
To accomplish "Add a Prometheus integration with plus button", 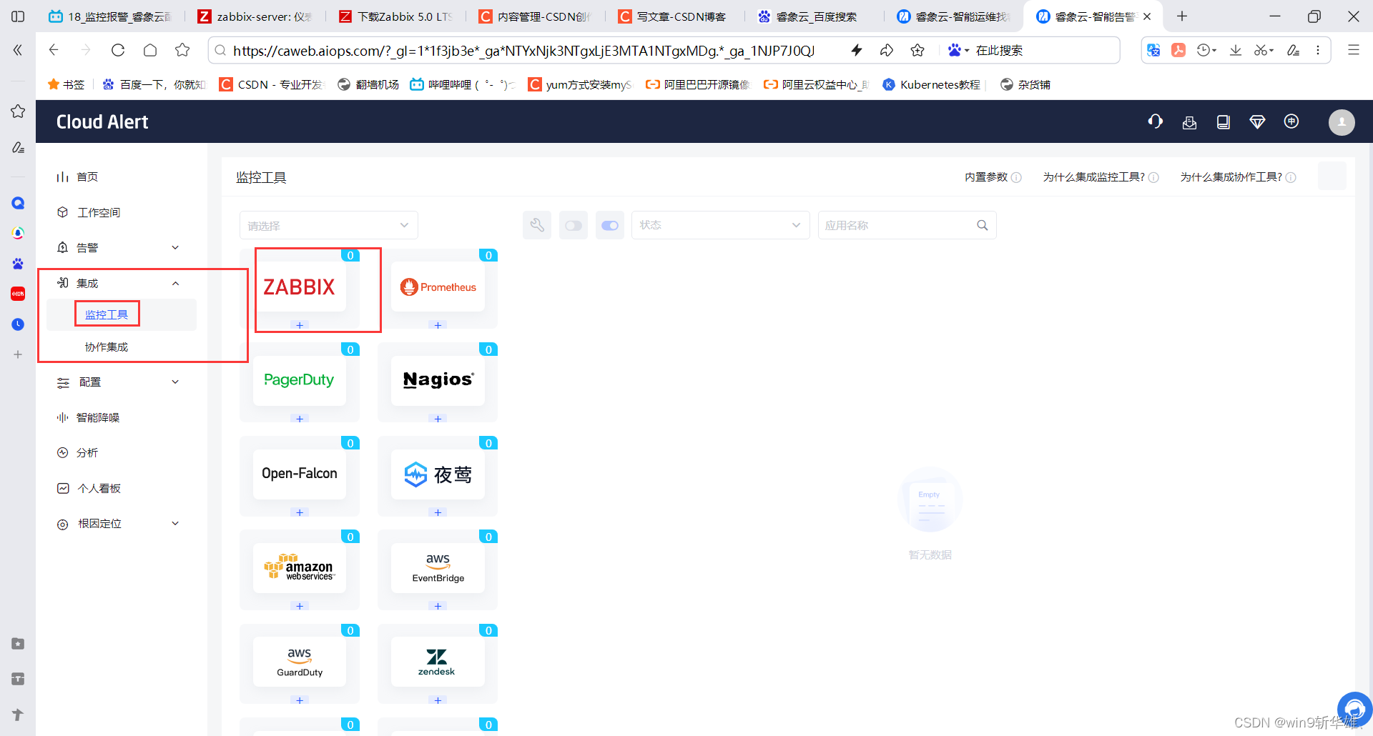I will [438, 325].
